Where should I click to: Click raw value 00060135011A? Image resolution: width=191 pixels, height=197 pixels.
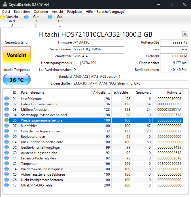click(x=169, y=110)
